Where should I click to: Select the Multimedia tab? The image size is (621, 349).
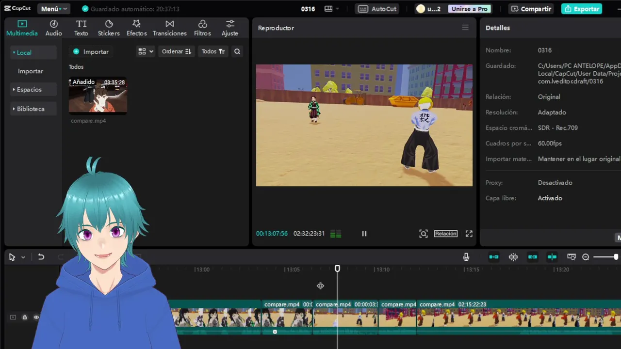(22, 28)
